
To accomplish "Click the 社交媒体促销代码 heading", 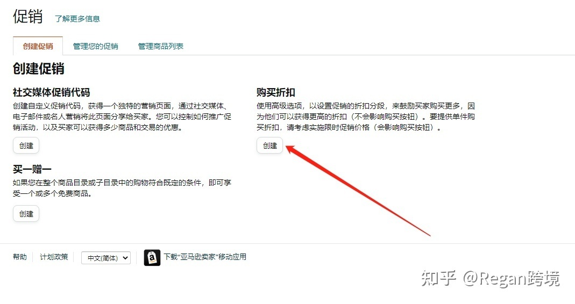I will pos(51,92).
